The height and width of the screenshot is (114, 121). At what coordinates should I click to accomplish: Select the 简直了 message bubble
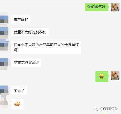pyautogui.click(x=19, y=90)
